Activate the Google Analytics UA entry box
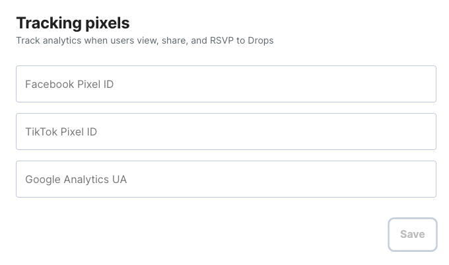 click(226, 179)
